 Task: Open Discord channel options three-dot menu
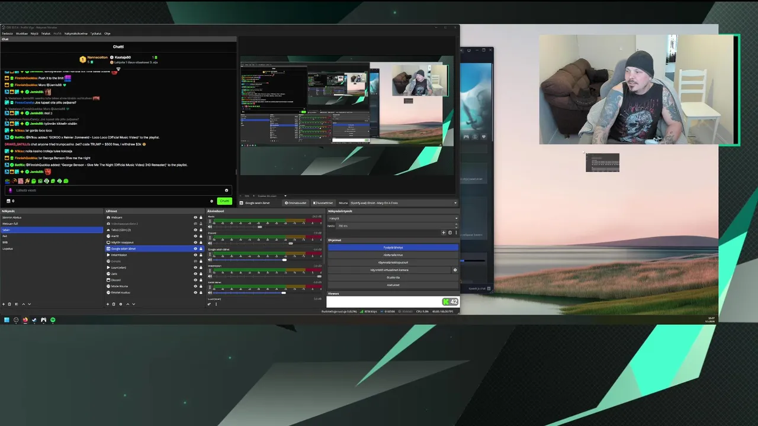click(x=210, y=237)
